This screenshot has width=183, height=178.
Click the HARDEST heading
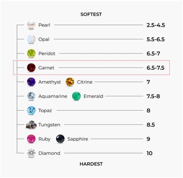(91, 164)
